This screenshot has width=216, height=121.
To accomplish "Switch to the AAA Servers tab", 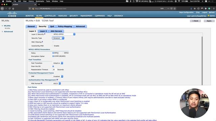I will (56, 31).
